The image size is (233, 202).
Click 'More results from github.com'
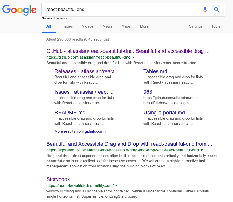(80, 131)
